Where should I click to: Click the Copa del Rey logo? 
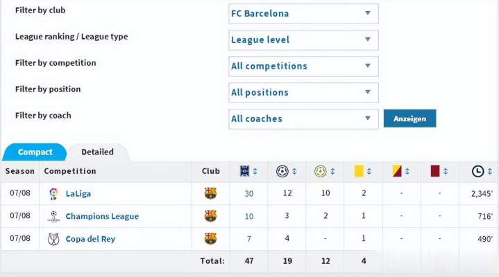tap(53, 239)
